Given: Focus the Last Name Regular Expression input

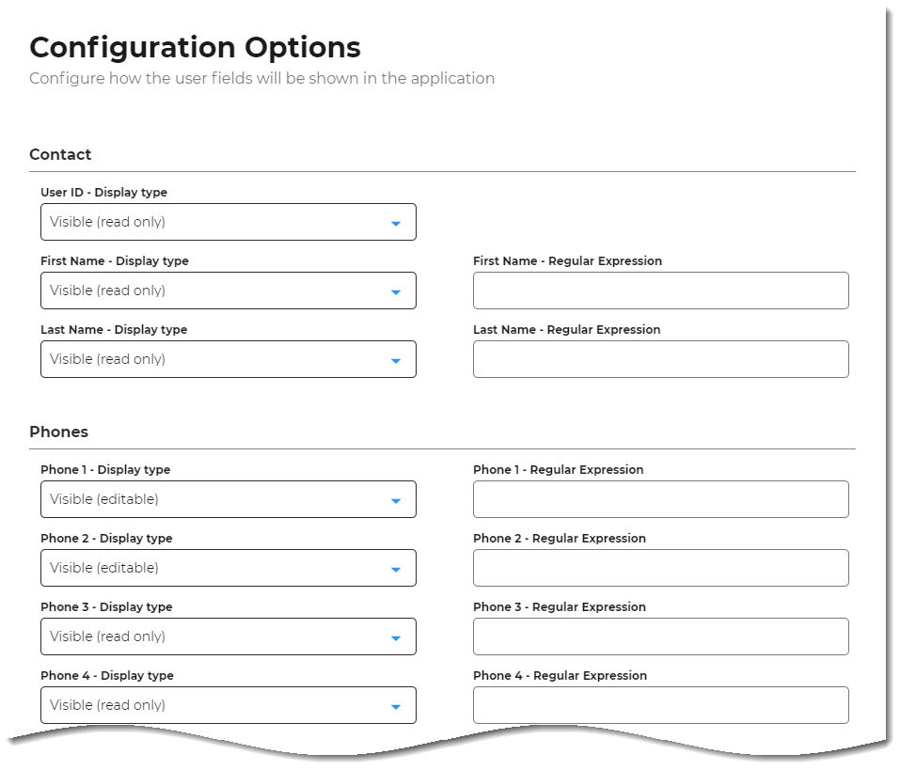Looking at the screenshot, I should pyautogui.click(x=660, y=359).
